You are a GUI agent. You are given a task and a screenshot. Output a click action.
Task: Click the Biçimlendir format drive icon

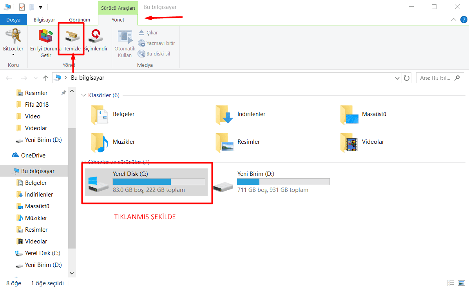(x=96, y=36)
